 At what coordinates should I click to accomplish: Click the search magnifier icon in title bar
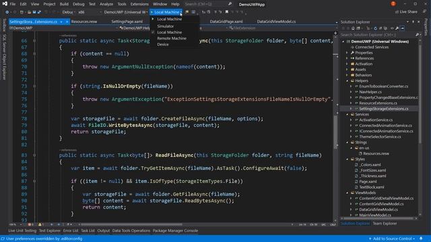230,4
